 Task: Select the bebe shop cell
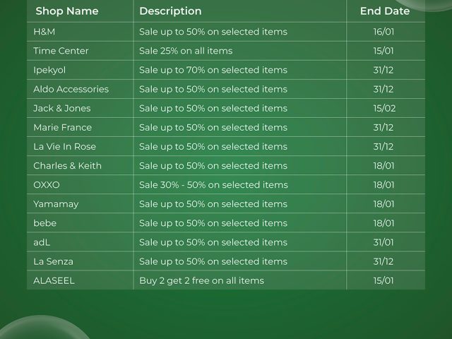point(44,222)
